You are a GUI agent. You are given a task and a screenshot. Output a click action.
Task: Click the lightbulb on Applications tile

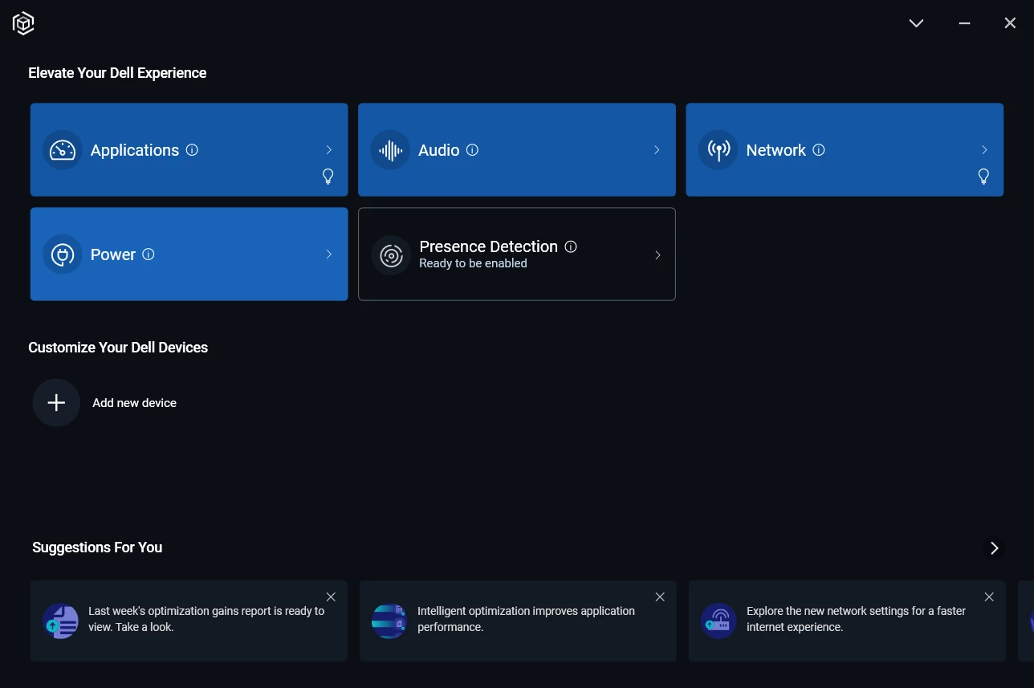pos(328,177)
